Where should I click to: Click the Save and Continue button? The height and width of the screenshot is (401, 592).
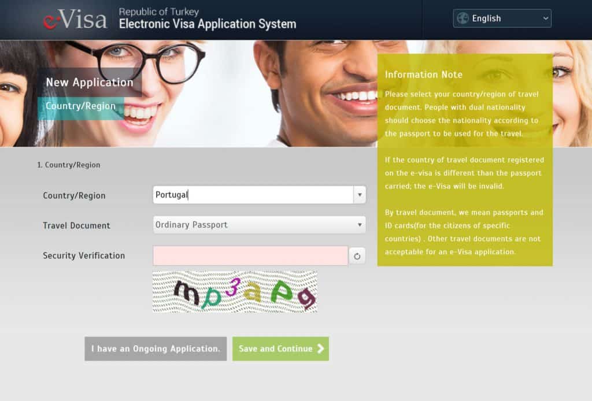tap(280, 349)
